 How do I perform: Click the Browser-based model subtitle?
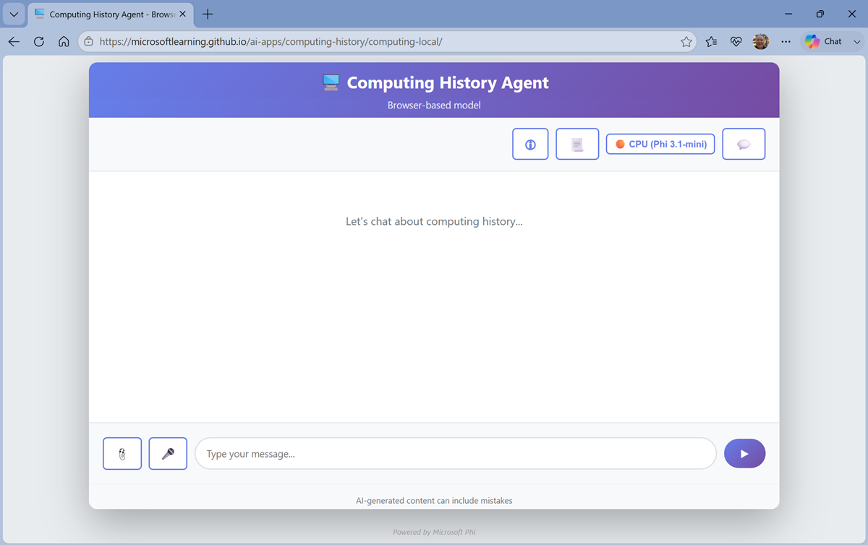click(434, 106)
